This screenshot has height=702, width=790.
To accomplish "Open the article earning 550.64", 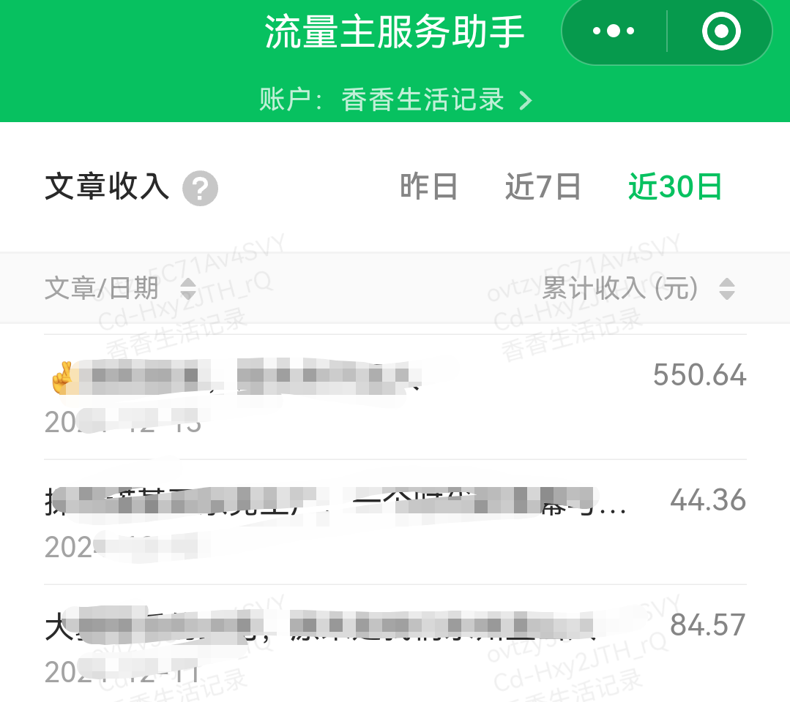I will pyautogui.click(x=395, y=397).
